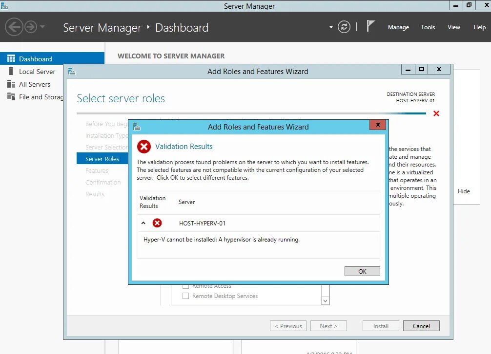
Task: Click OK in the Validation Results dialog
Action: (x=362, y=271)
